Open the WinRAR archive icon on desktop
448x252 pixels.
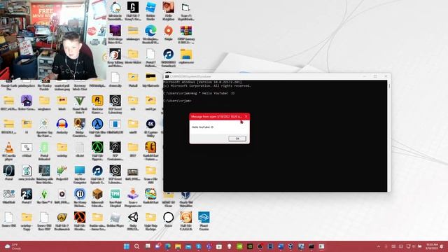click(186, 34)
